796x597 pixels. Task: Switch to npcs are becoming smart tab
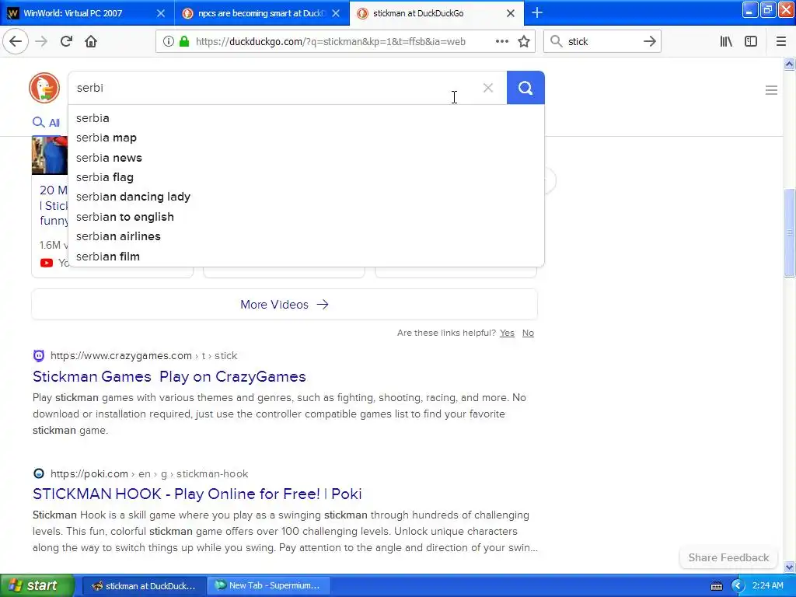[x=261, y=13]
